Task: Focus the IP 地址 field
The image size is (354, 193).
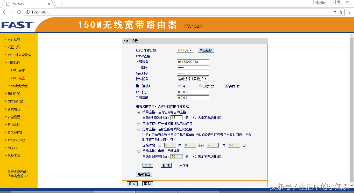Action: [193, 92]
